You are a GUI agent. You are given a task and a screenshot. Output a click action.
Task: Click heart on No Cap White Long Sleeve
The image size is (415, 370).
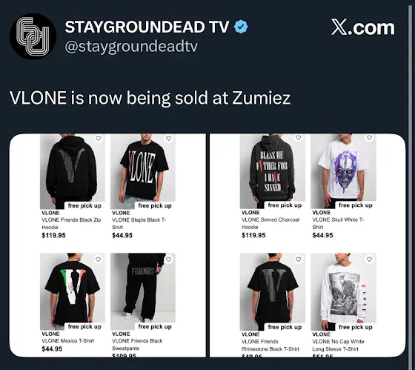369,260
